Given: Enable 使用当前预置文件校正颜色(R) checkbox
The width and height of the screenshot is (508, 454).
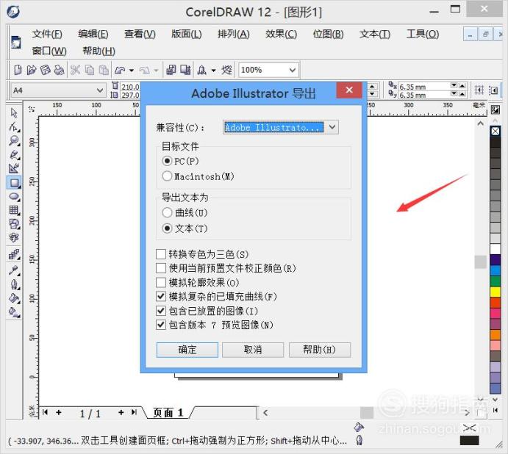Looking at the screenshot, I should point(161,268).
